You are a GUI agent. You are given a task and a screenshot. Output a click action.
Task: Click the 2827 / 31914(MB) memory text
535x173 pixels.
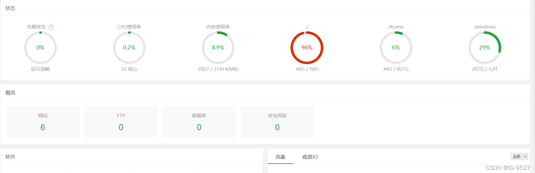[x=218, y=69]
